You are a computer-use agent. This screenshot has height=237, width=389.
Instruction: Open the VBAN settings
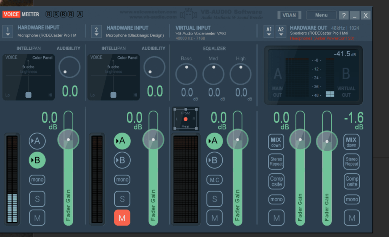[x=289, y=15]
